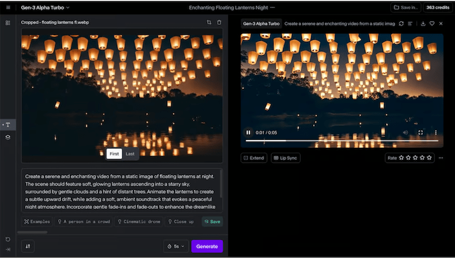Open the settings sliders icon beside duration

click(x=28, y=246)
